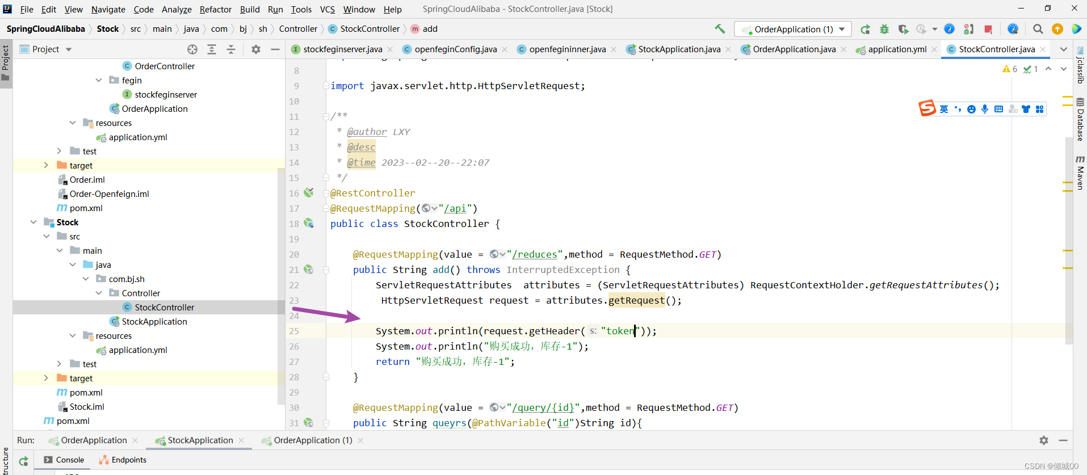Click the locate target icon in Project panel
Screen dimensions: 1087x475
click(x=192, y=49)
